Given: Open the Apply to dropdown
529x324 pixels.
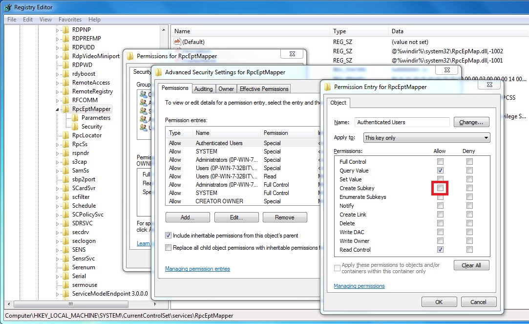Looking at the screenshot, I should [x=427, y=138].
